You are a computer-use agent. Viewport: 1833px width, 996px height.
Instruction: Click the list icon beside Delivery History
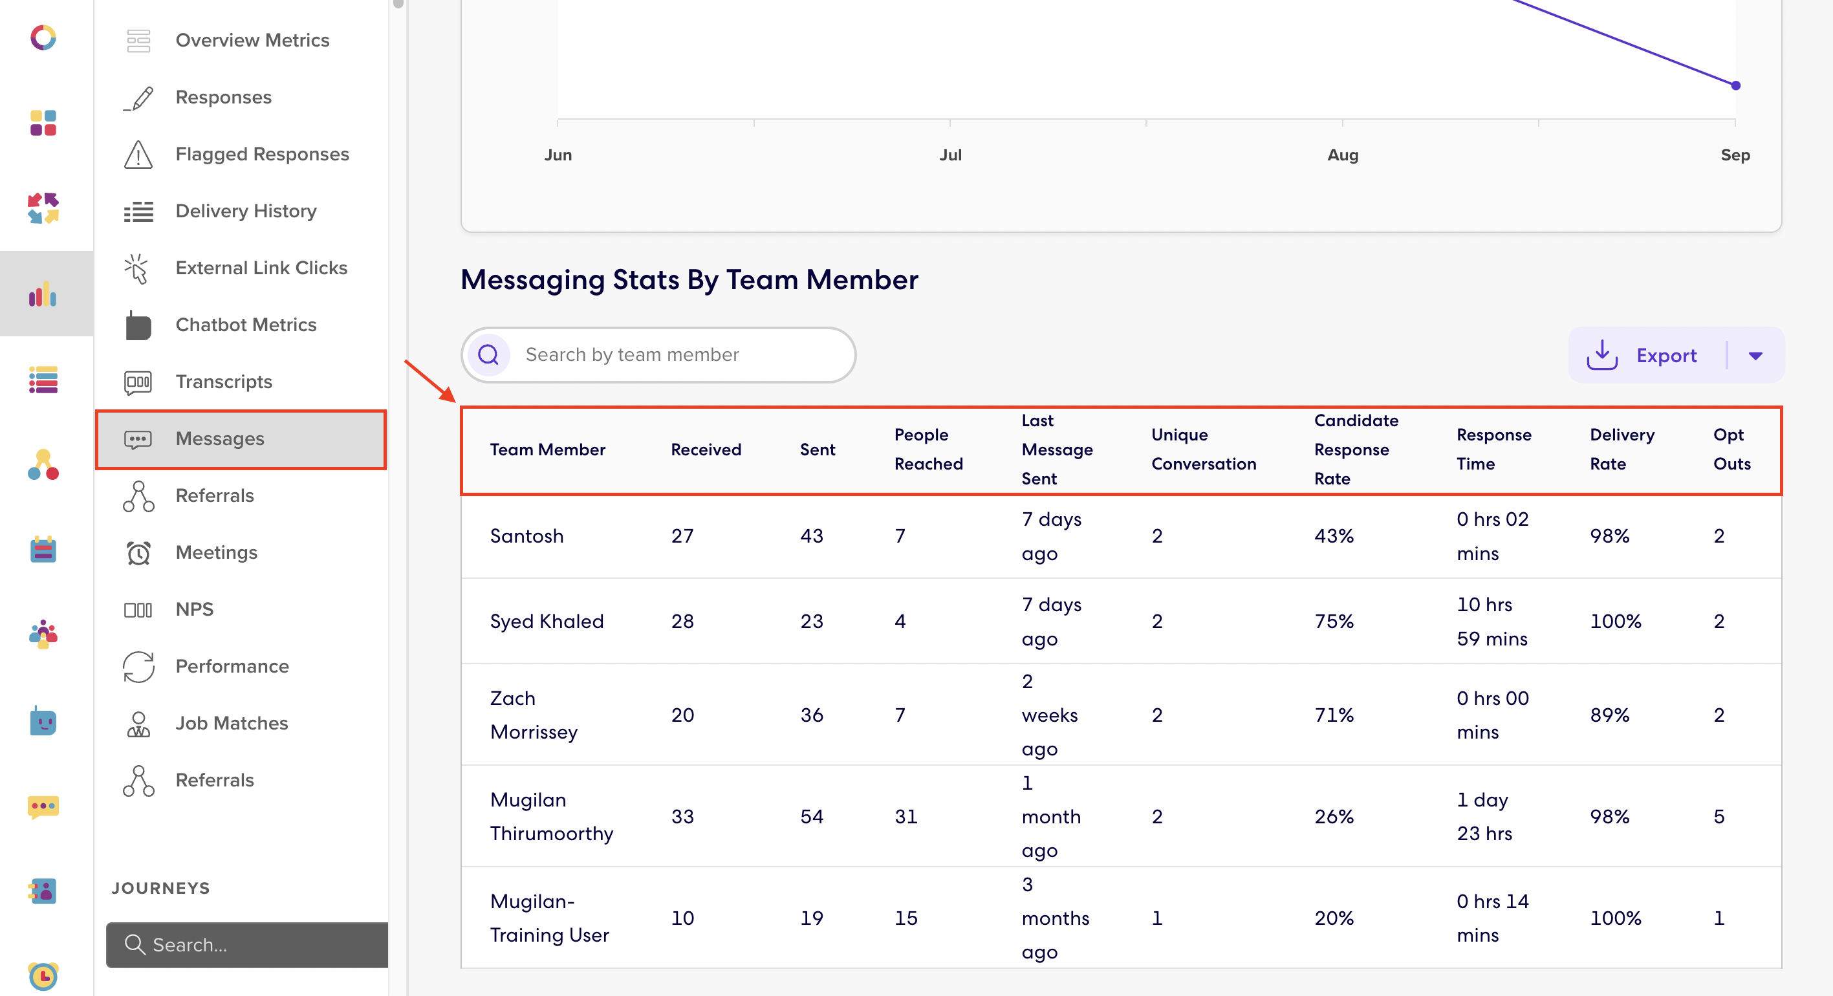pos(139,211)
